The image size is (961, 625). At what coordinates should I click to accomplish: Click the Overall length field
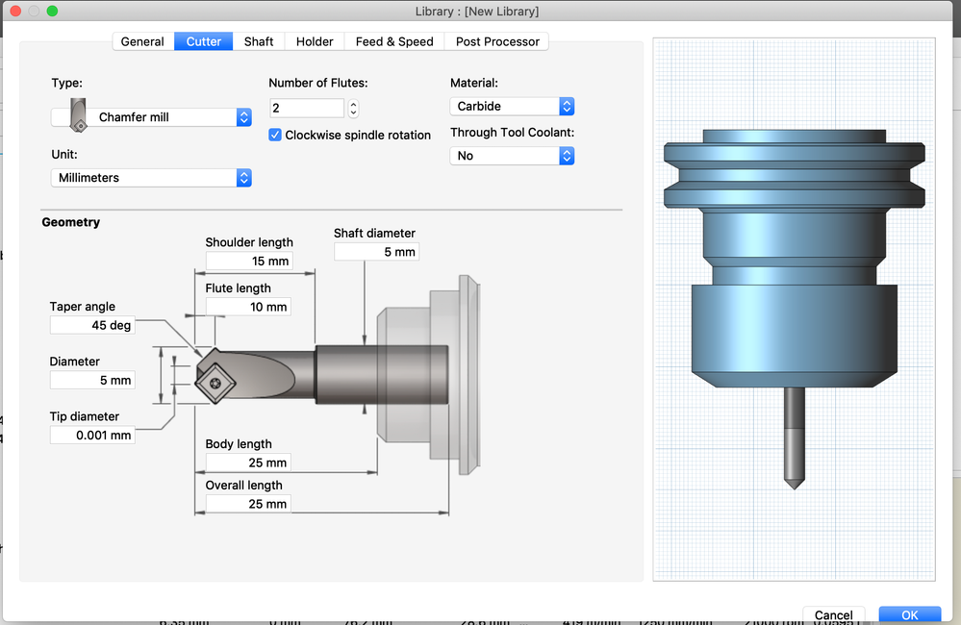(x=247, y=504)
